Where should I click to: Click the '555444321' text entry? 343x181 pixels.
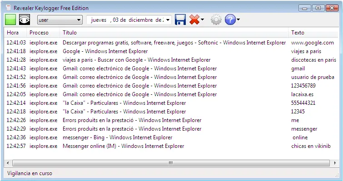click(x=303, y=103)
